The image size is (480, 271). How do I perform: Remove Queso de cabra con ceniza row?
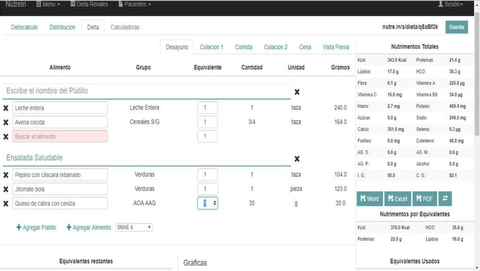6,203
